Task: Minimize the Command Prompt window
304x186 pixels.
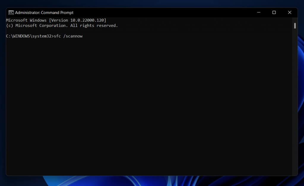Action: point(259,12)
